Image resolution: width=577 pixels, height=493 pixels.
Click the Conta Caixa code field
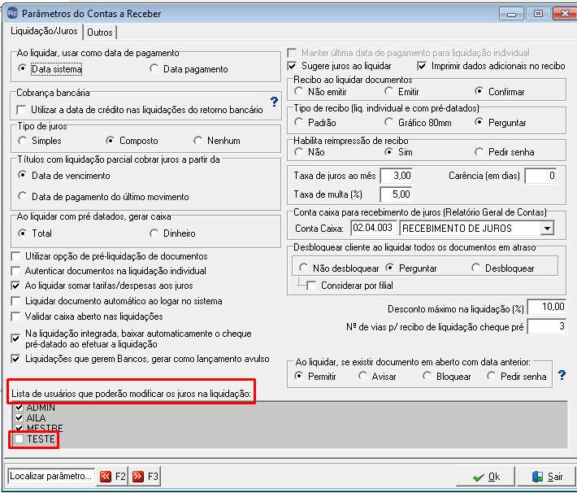point(374,228)
